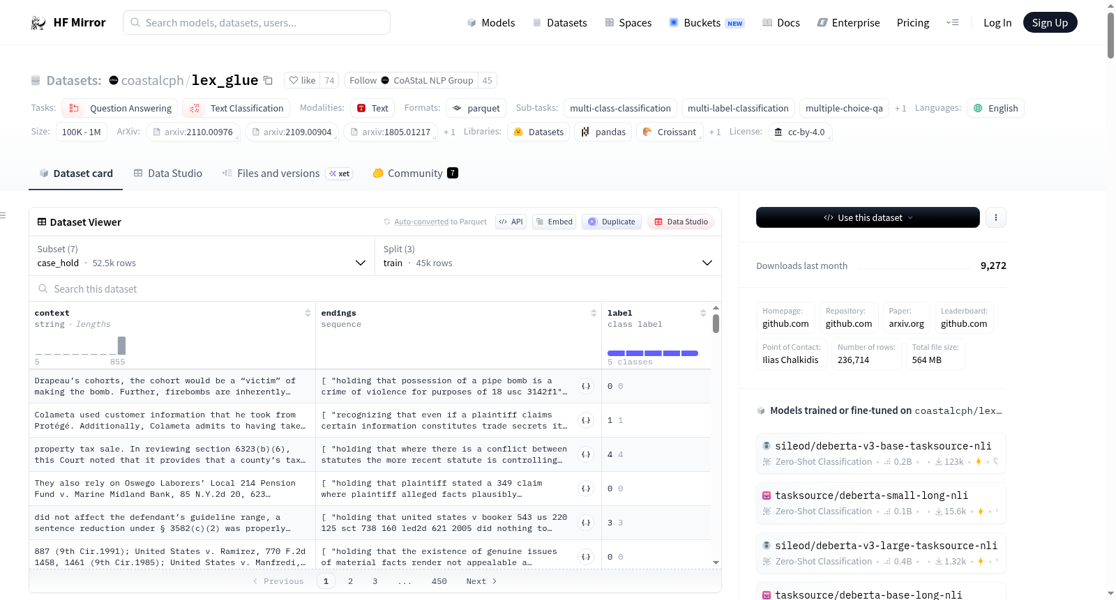The width and height of the screenshot is (1116, 600).
Task: Expand JSON view for the 887 9th Cir row
Action: [x=586, y=557]
